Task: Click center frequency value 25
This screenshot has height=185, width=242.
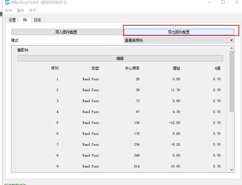Action: tap(138, 79)
